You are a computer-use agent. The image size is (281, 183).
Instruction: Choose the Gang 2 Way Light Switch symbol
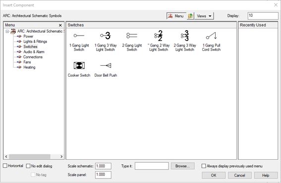159,36
